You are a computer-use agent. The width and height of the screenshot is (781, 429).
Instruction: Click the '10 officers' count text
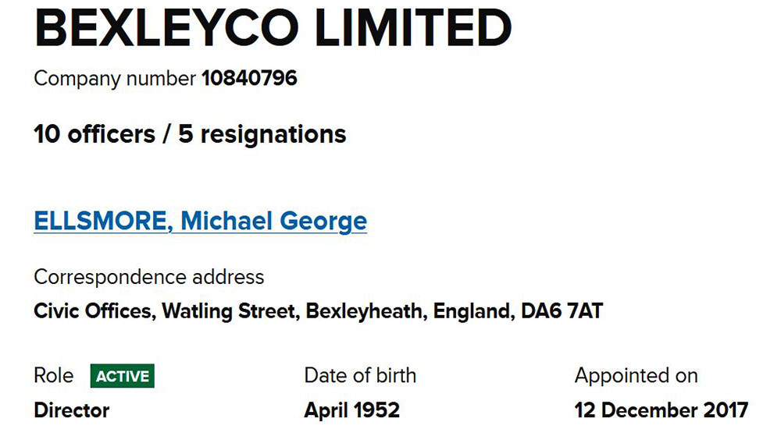[95, 134]
